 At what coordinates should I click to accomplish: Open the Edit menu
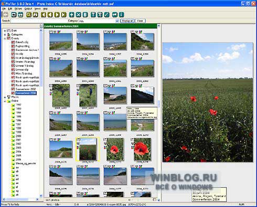click(x=10, y=8)
